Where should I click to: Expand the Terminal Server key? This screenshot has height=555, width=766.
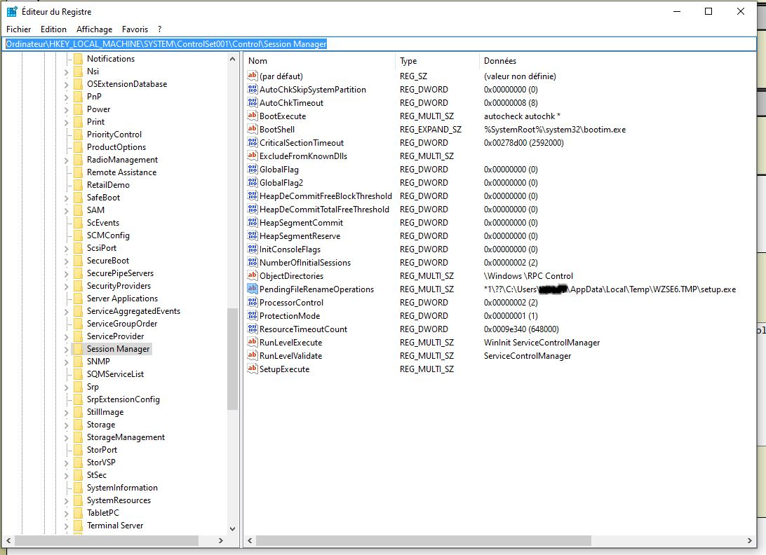pyautogui.click(x=67, y=526)
